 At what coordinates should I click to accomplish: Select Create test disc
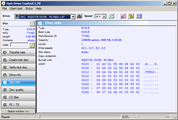(x=19, y=60)
